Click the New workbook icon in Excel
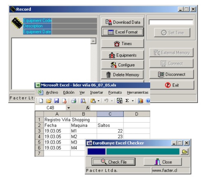 [41, 101]
